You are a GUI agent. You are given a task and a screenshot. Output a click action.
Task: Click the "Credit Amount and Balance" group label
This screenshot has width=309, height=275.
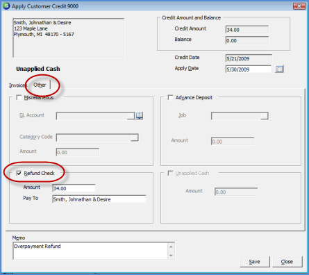[191, 17]
